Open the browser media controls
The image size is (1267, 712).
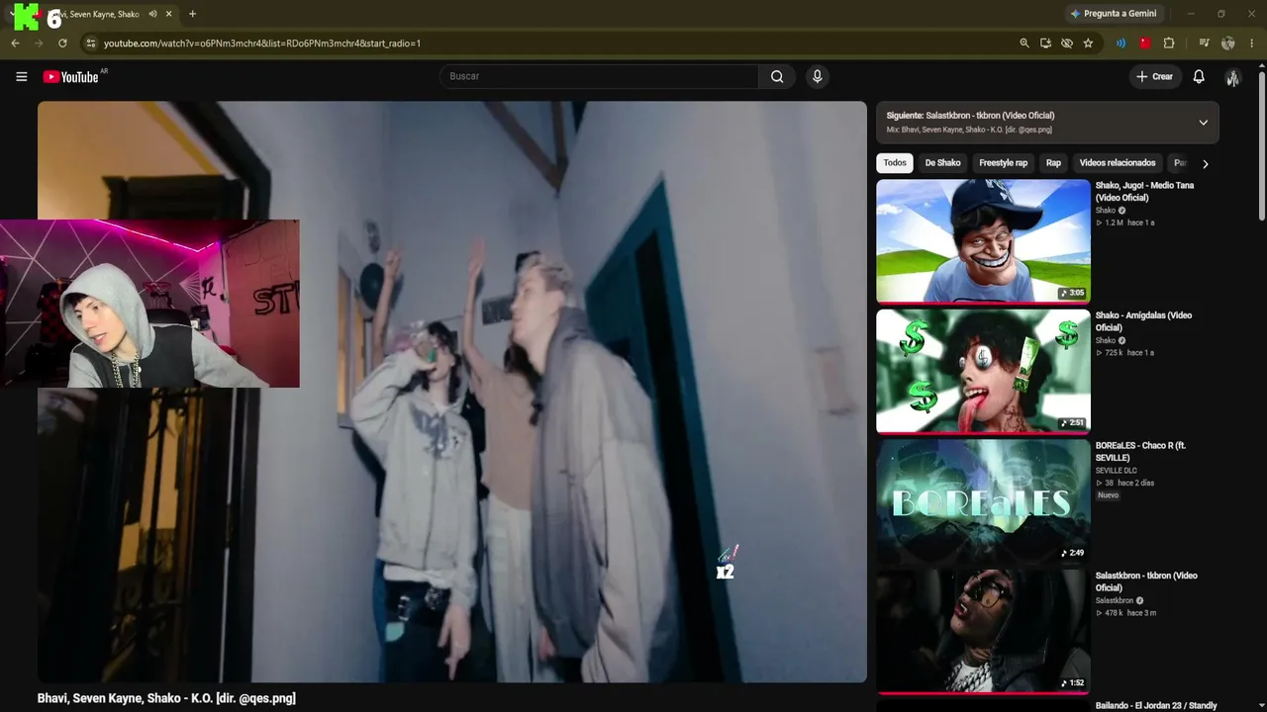point(1204,44)
